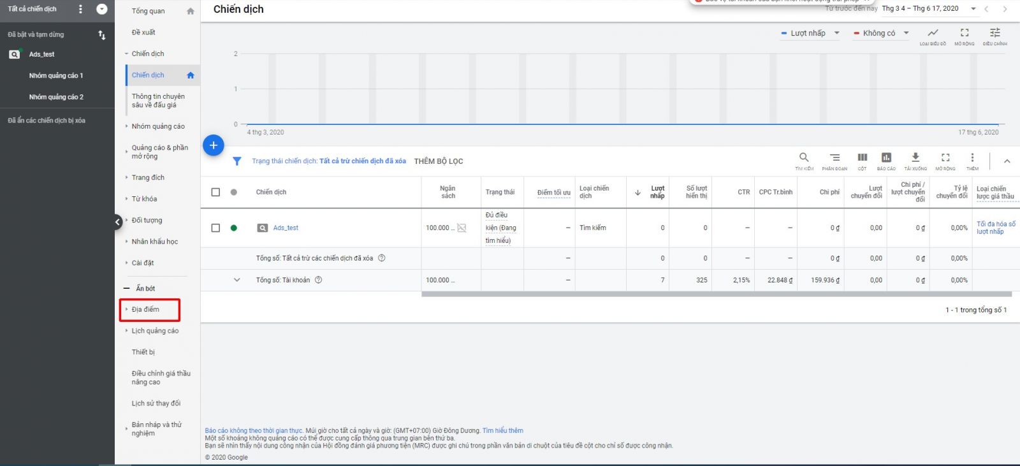
Task: Open the Tìm hiểu thêm link in the footer
Action: tap(502, 431)
